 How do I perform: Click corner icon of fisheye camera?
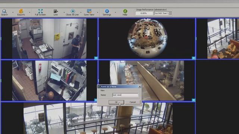click(x=193, y=58)
